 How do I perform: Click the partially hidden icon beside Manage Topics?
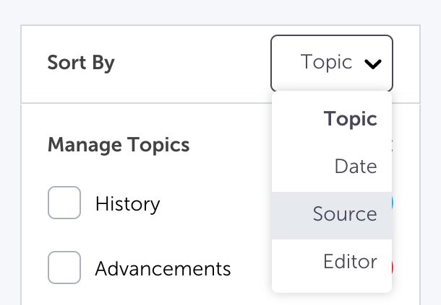coord(393,145)
